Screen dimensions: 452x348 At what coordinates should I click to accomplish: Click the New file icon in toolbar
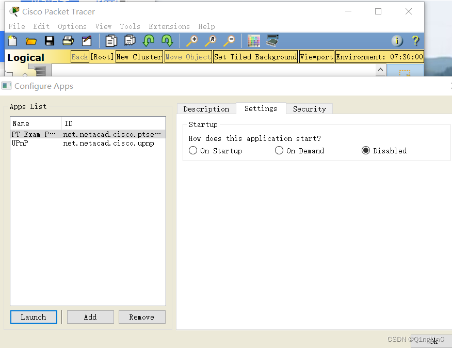pyautogui.click(x=12, y=41)
